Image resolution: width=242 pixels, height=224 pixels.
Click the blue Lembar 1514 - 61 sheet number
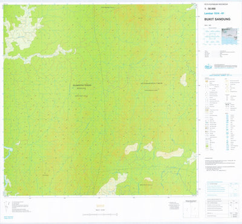(214, 13)
